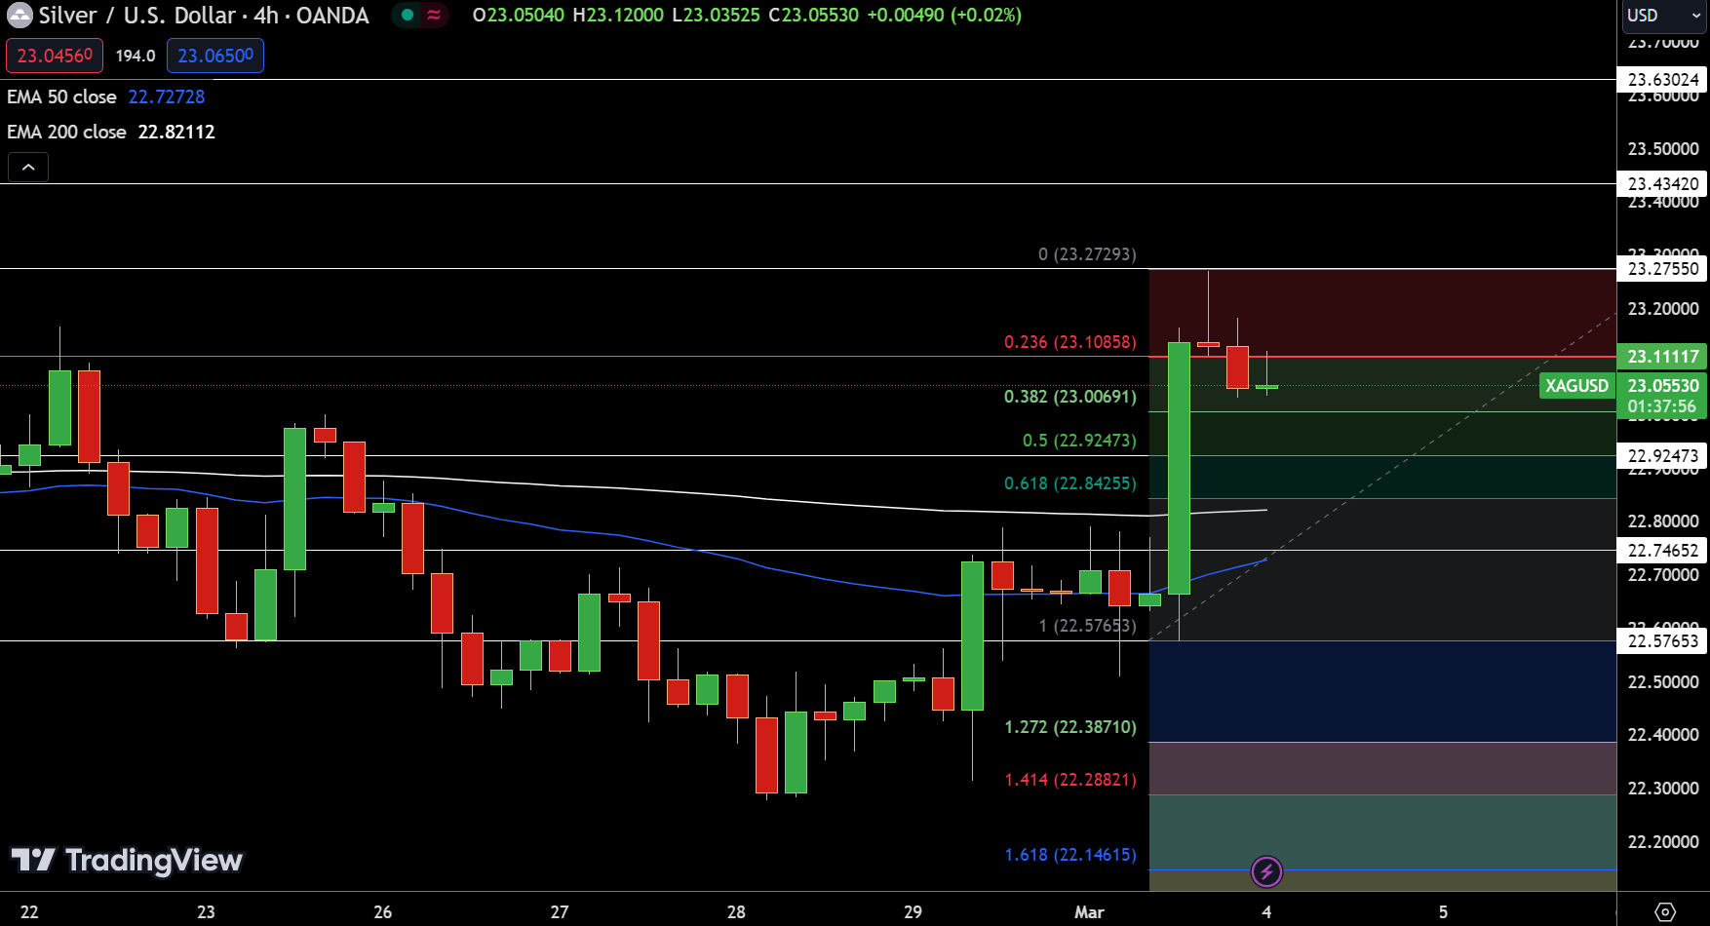Click the Silver / U.S. Dollar symbol title

click(x=204, y=16)
